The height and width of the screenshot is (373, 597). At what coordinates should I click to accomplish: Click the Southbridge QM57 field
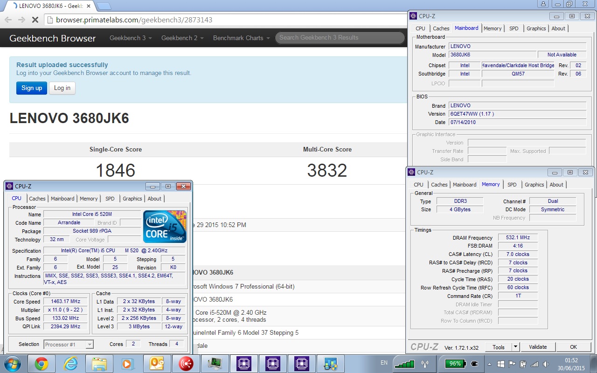518,74
